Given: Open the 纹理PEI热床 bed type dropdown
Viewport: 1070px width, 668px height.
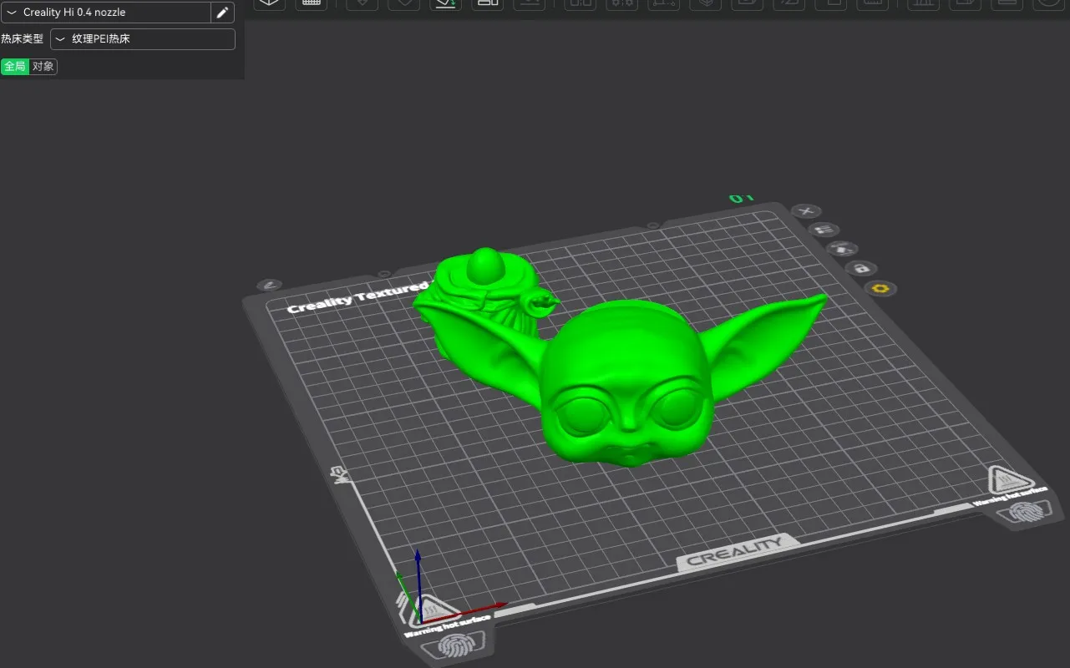Looking at the screenshot, I should (143, 39).
